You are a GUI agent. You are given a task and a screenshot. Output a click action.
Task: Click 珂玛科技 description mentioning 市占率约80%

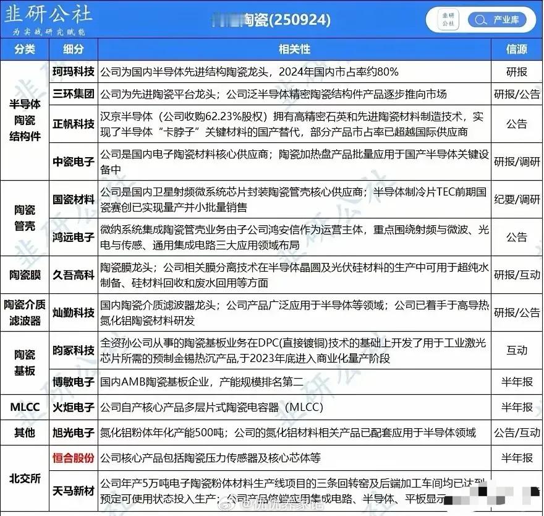pos(249,72)
